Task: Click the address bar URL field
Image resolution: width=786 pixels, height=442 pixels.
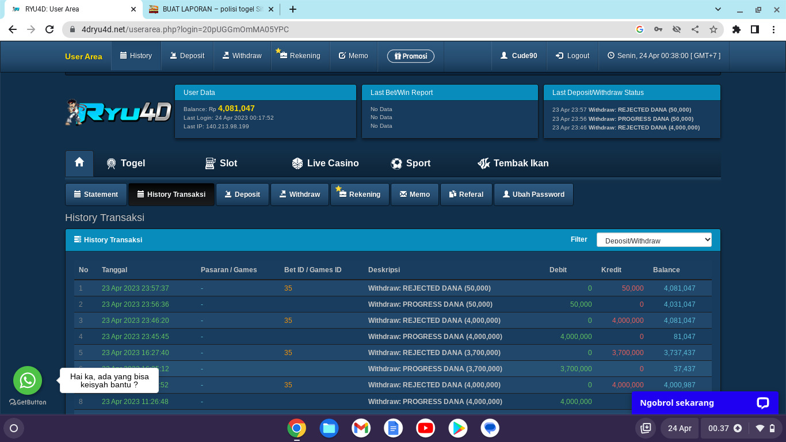Action: tap(345, 29)
